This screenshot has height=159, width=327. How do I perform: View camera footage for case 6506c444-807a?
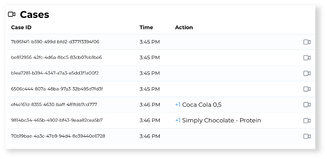coord(307,89)
